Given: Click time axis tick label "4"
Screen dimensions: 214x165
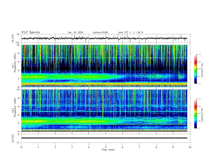Looking at the screenshot, I should (x=89, y=147).
